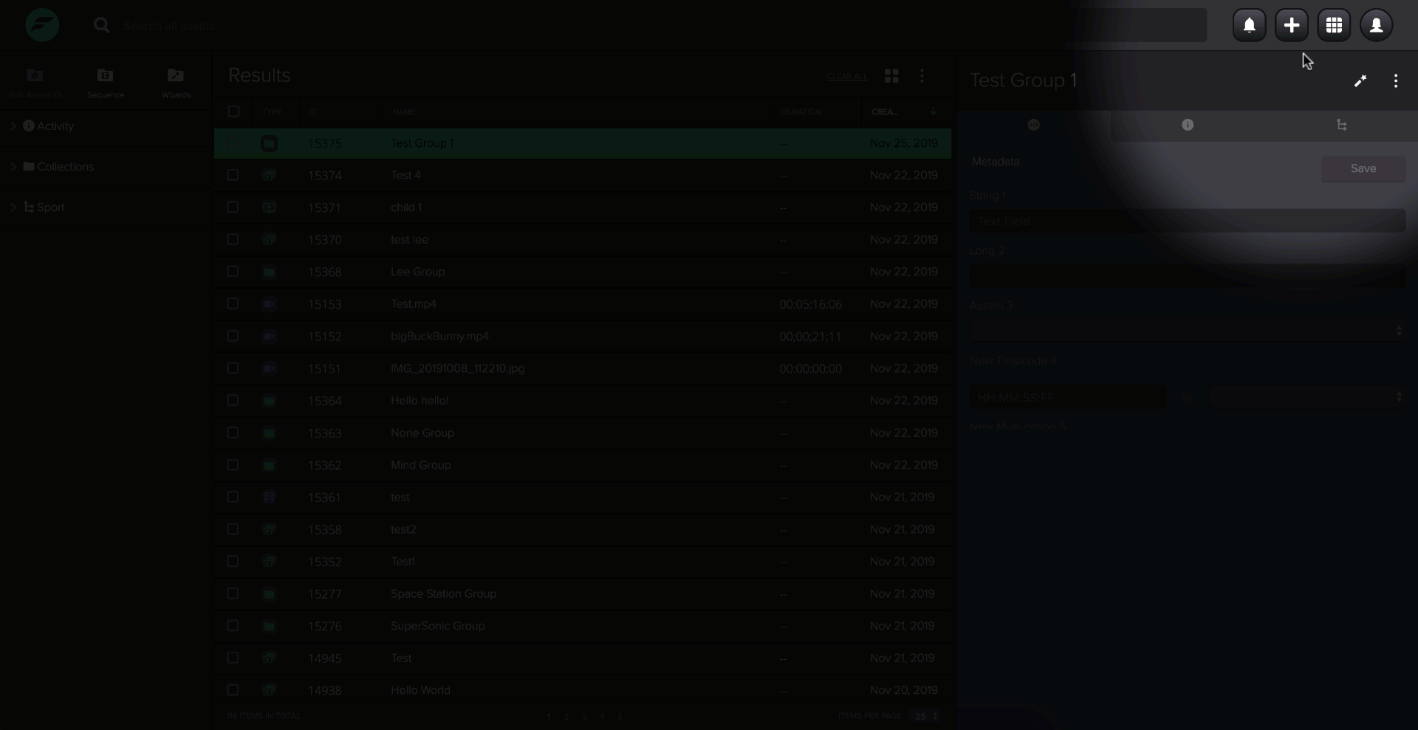
Task: Click page 3 in the pagination
Action: pyautogui.click(x=583, y=716)
